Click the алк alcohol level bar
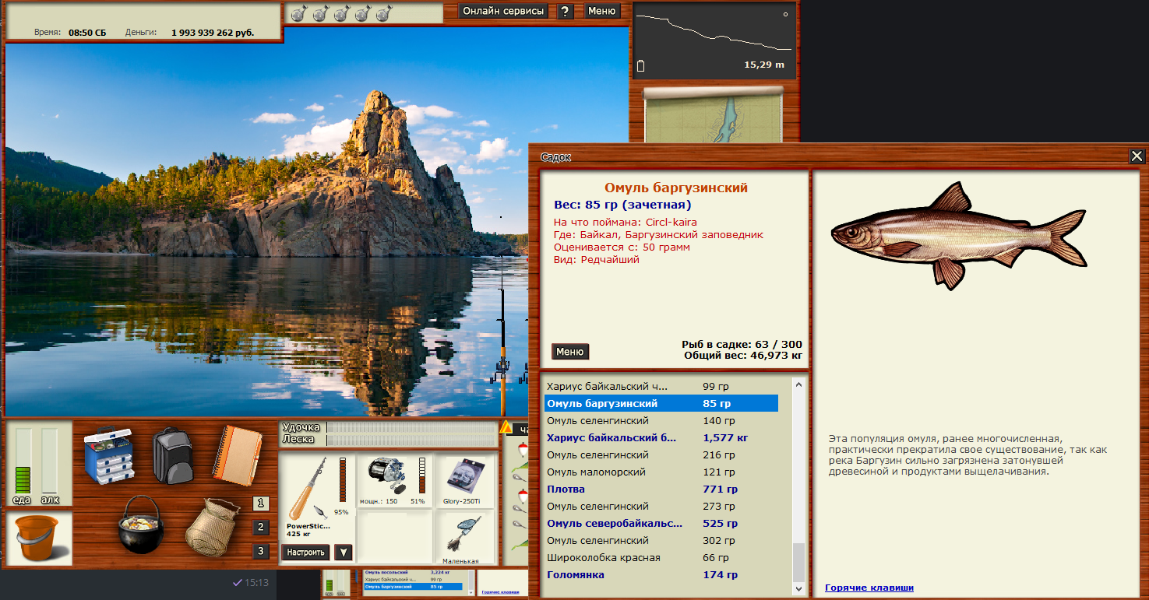Image resolution: width=1149 pixels, height=600 pixels. tap(50, 461)
